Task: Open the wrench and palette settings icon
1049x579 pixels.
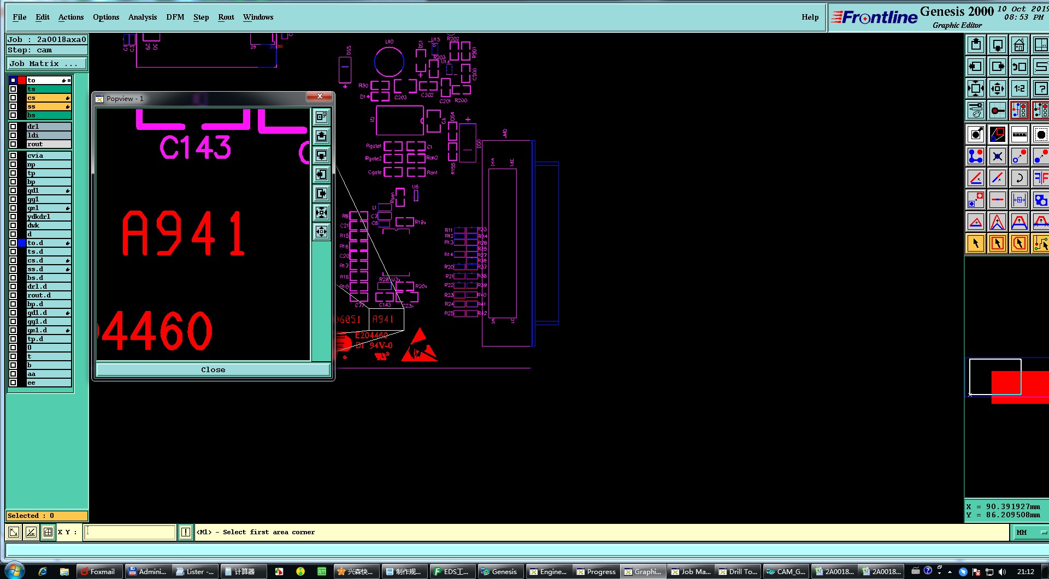Action: 976,110
